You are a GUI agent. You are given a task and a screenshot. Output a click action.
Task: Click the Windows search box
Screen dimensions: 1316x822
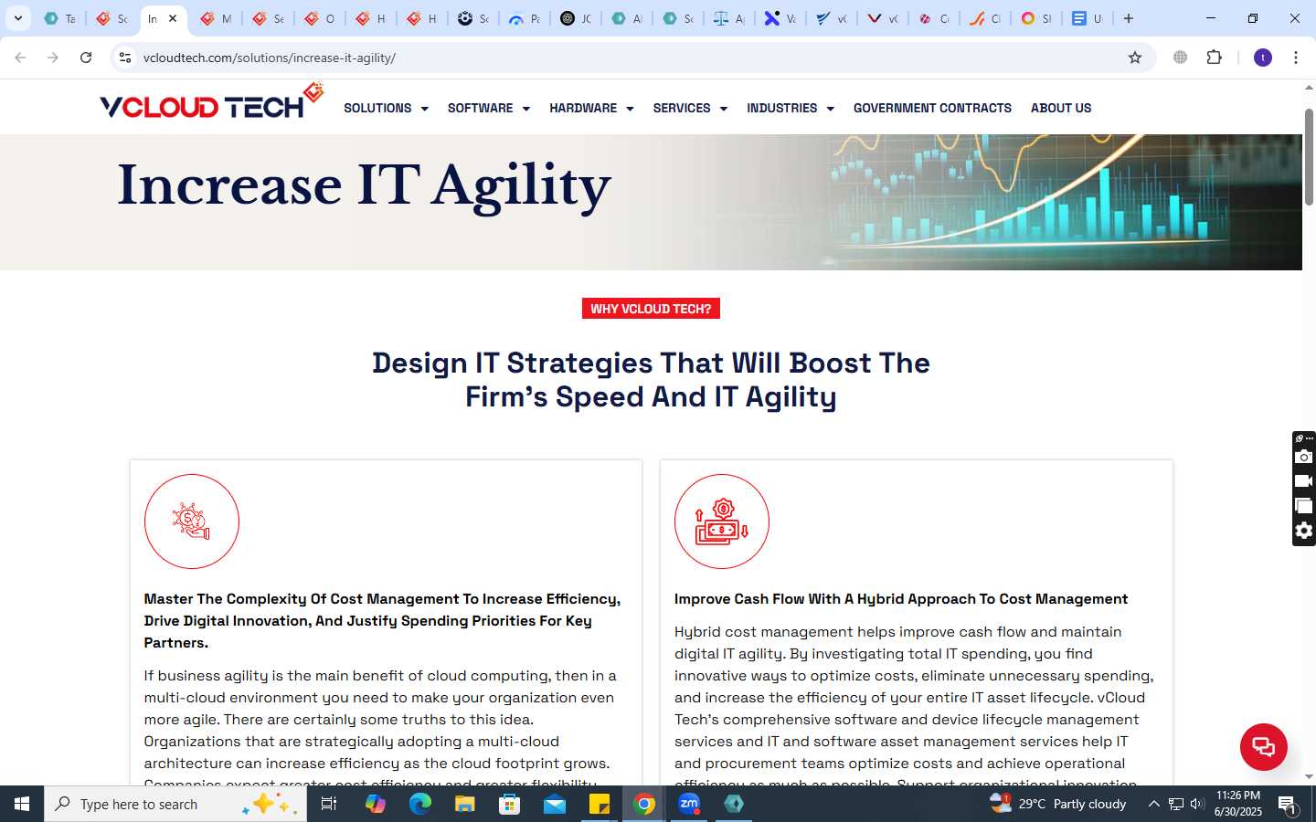pos(175,804)
